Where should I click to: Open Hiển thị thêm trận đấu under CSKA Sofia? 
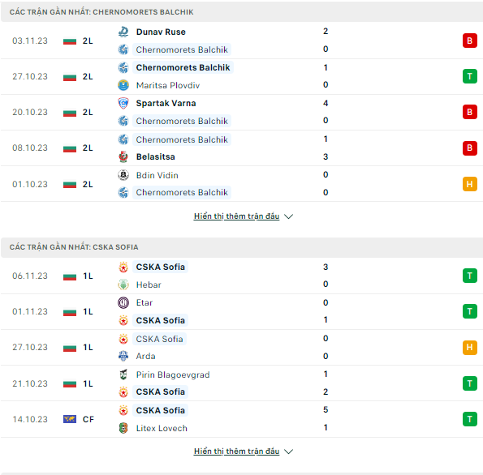coord(236,451)
